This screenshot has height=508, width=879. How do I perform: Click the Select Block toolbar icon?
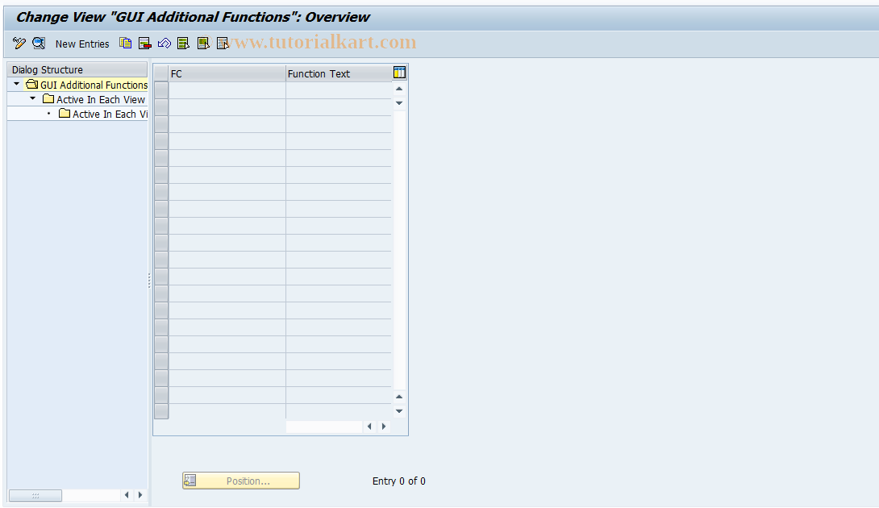[203, 44]
